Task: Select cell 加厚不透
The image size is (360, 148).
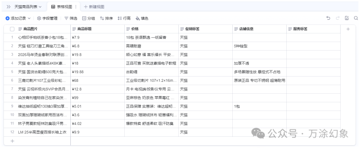Action: pyautogui.click(x=259, y=63)
